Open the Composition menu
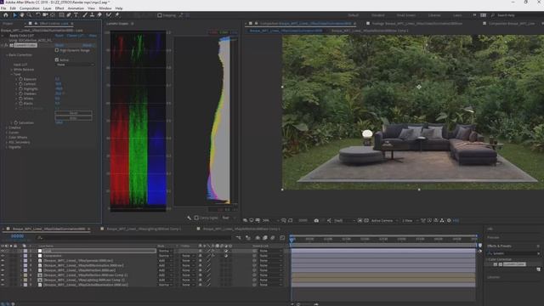The height and width of the screenshot is (306, 544). 30,8
